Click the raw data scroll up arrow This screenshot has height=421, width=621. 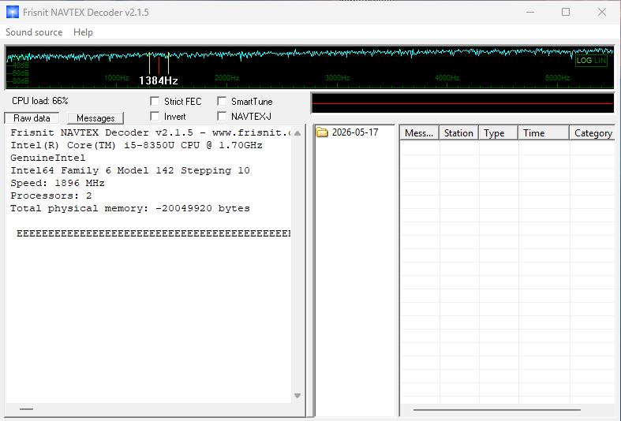[x=297, y=133]
